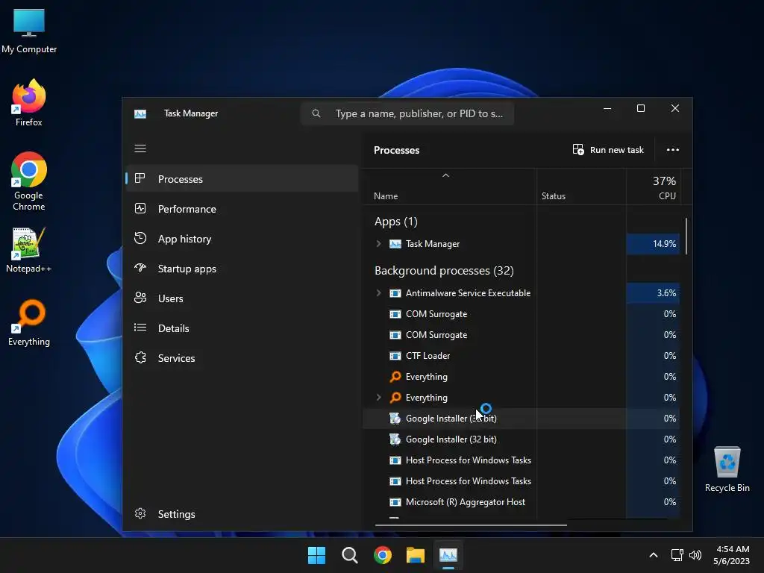764x573 pixels.
Task: Click the expandable Everything process icon
Action: pos(395,398)
